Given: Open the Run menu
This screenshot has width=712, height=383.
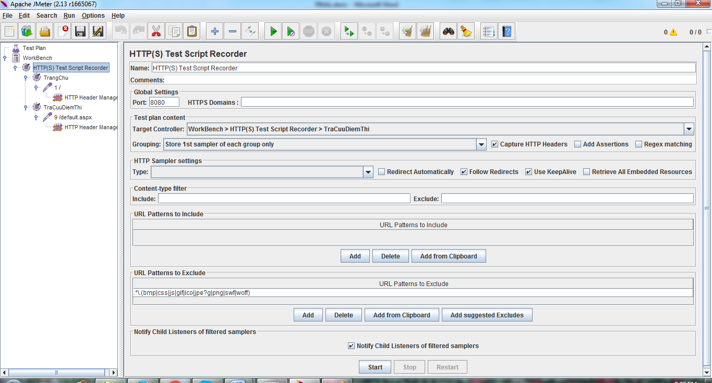Looking at the screenshot, I should tap(69, 16).
